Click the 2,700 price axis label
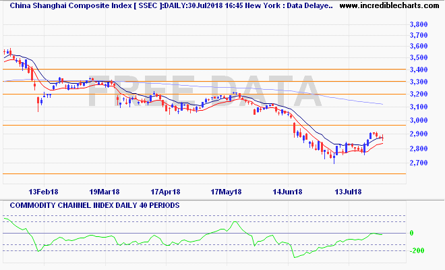The height and width of the screenshot is (270, 445). pos(419,163)
